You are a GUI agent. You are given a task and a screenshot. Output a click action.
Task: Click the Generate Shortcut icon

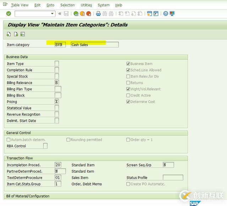[156, 14]
